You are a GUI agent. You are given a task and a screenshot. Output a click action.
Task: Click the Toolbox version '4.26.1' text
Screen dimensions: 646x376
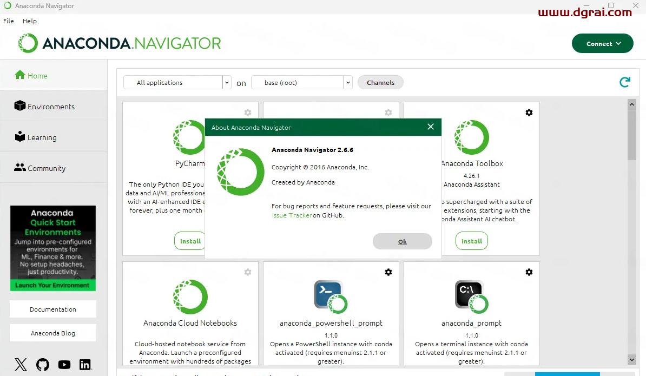coord(471,176)
